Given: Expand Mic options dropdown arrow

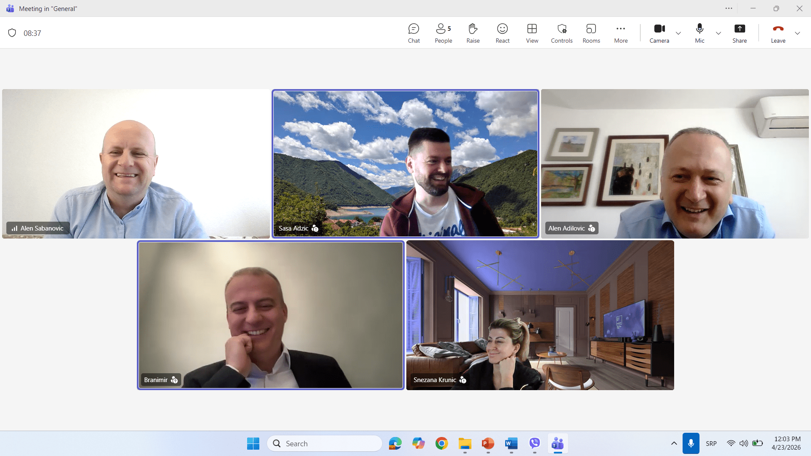Looking at the screenshot, I should coord(718,33).
